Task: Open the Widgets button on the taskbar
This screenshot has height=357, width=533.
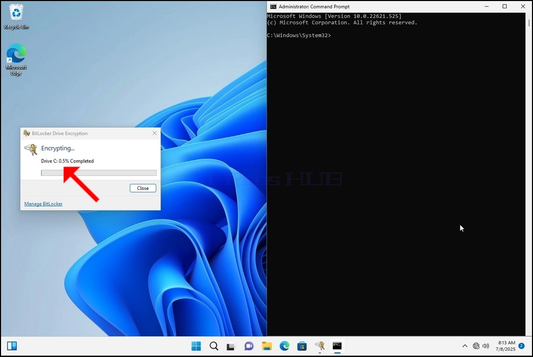Action: pos(12,346)
